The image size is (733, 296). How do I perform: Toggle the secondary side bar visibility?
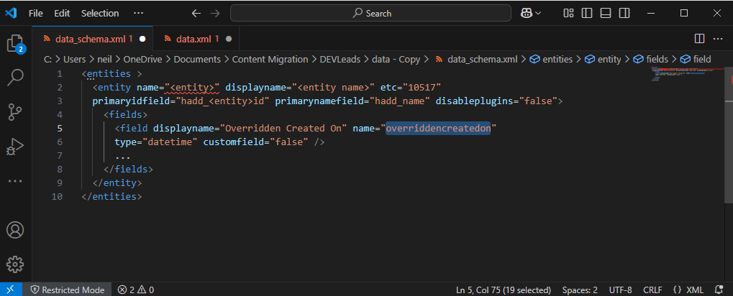(624, 13)
